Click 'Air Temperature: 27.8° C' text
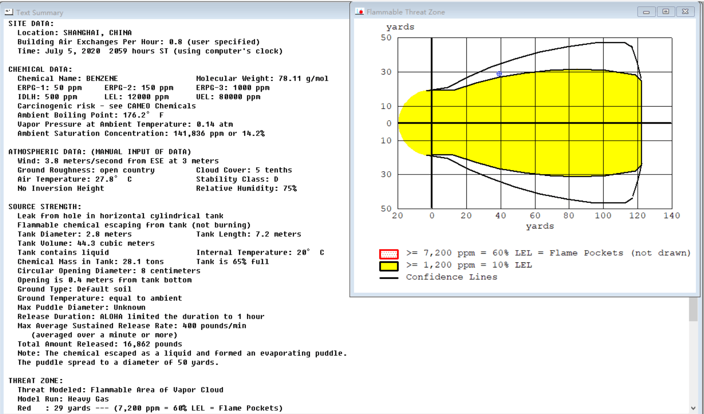The height and width of the screenshot is (414, 704). pyautogui.click(x=75, y=180)
